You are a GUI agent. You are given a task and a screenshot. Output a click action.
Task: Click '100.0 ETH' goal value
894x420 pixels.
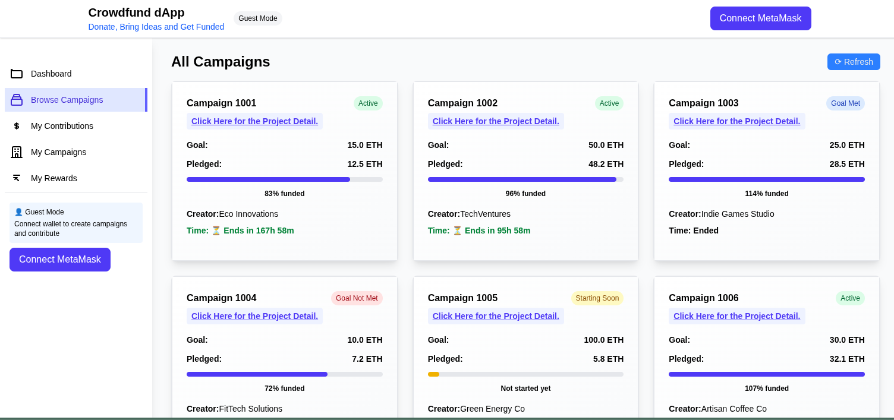click(x=604, y=340)
